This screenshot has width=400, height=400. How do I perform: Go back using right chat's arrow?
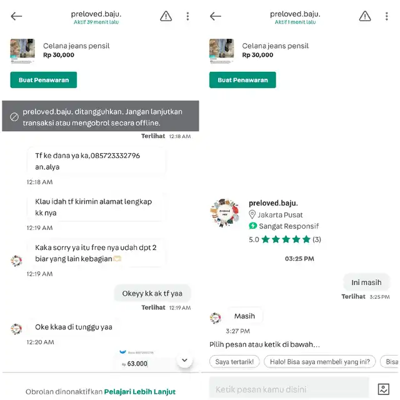coord(215,16)
